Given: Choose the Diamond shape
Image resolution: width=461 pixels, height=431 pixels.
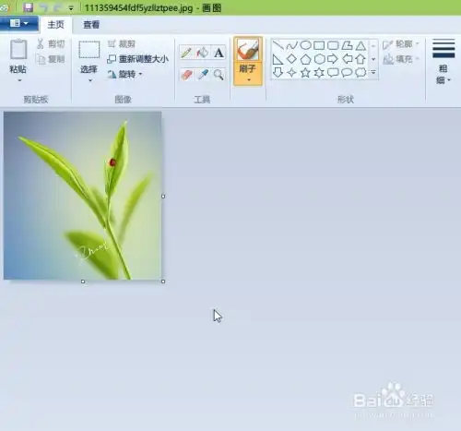Looking at the screenshot, I should coord(291,59).
